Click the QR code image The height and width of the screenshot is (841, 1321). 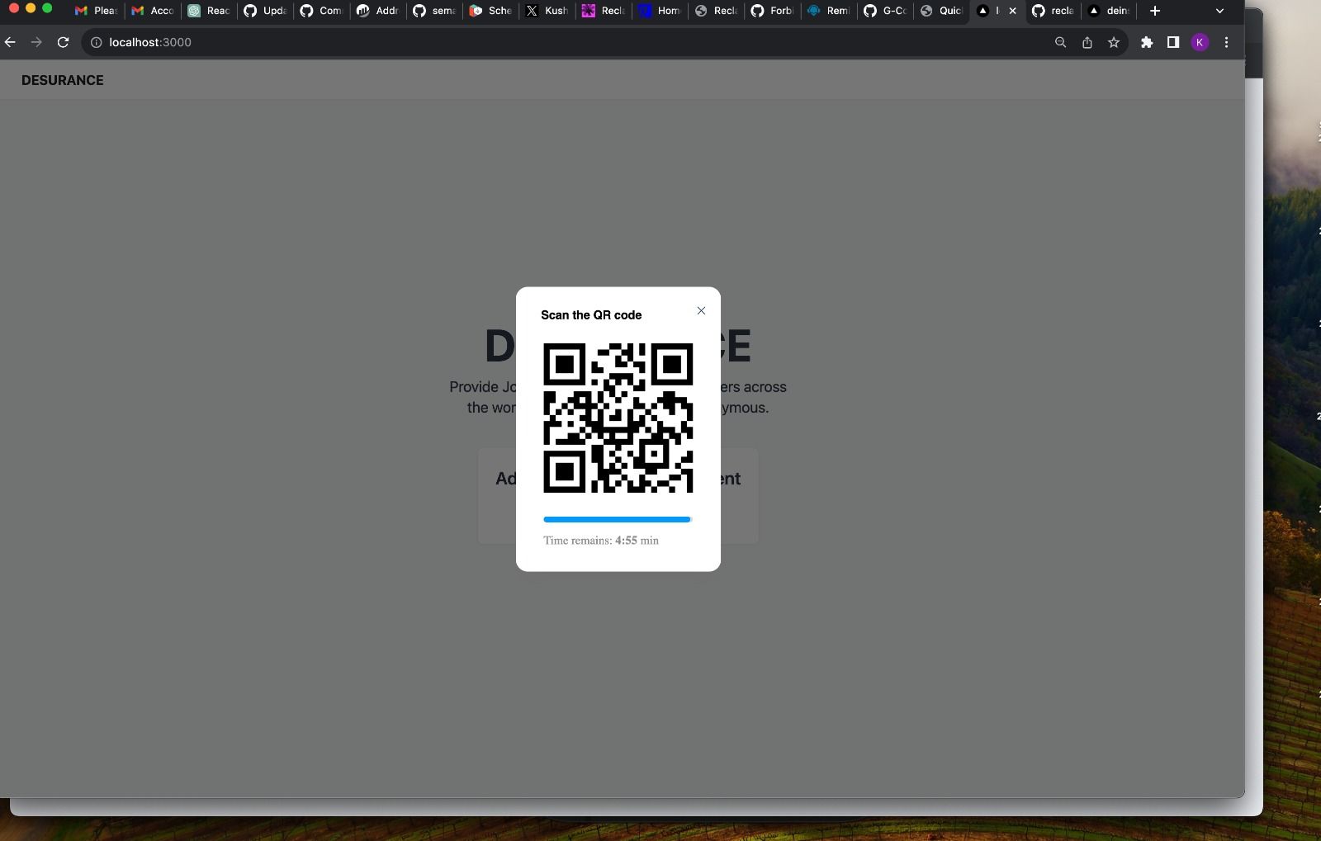click(x=618, y=418)
